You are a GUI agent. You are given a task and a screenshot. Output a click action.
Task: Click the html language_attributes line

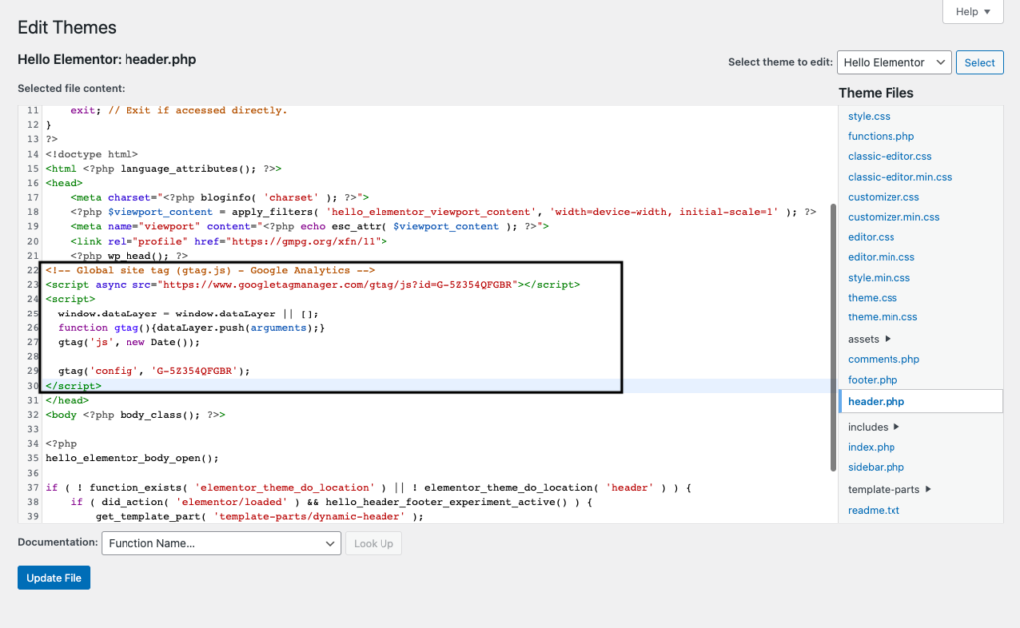163,169
